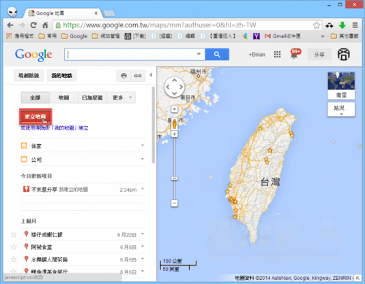Switch to 衛星 satellite view thumbnail
Screen dimensions: 365x284
341,85
